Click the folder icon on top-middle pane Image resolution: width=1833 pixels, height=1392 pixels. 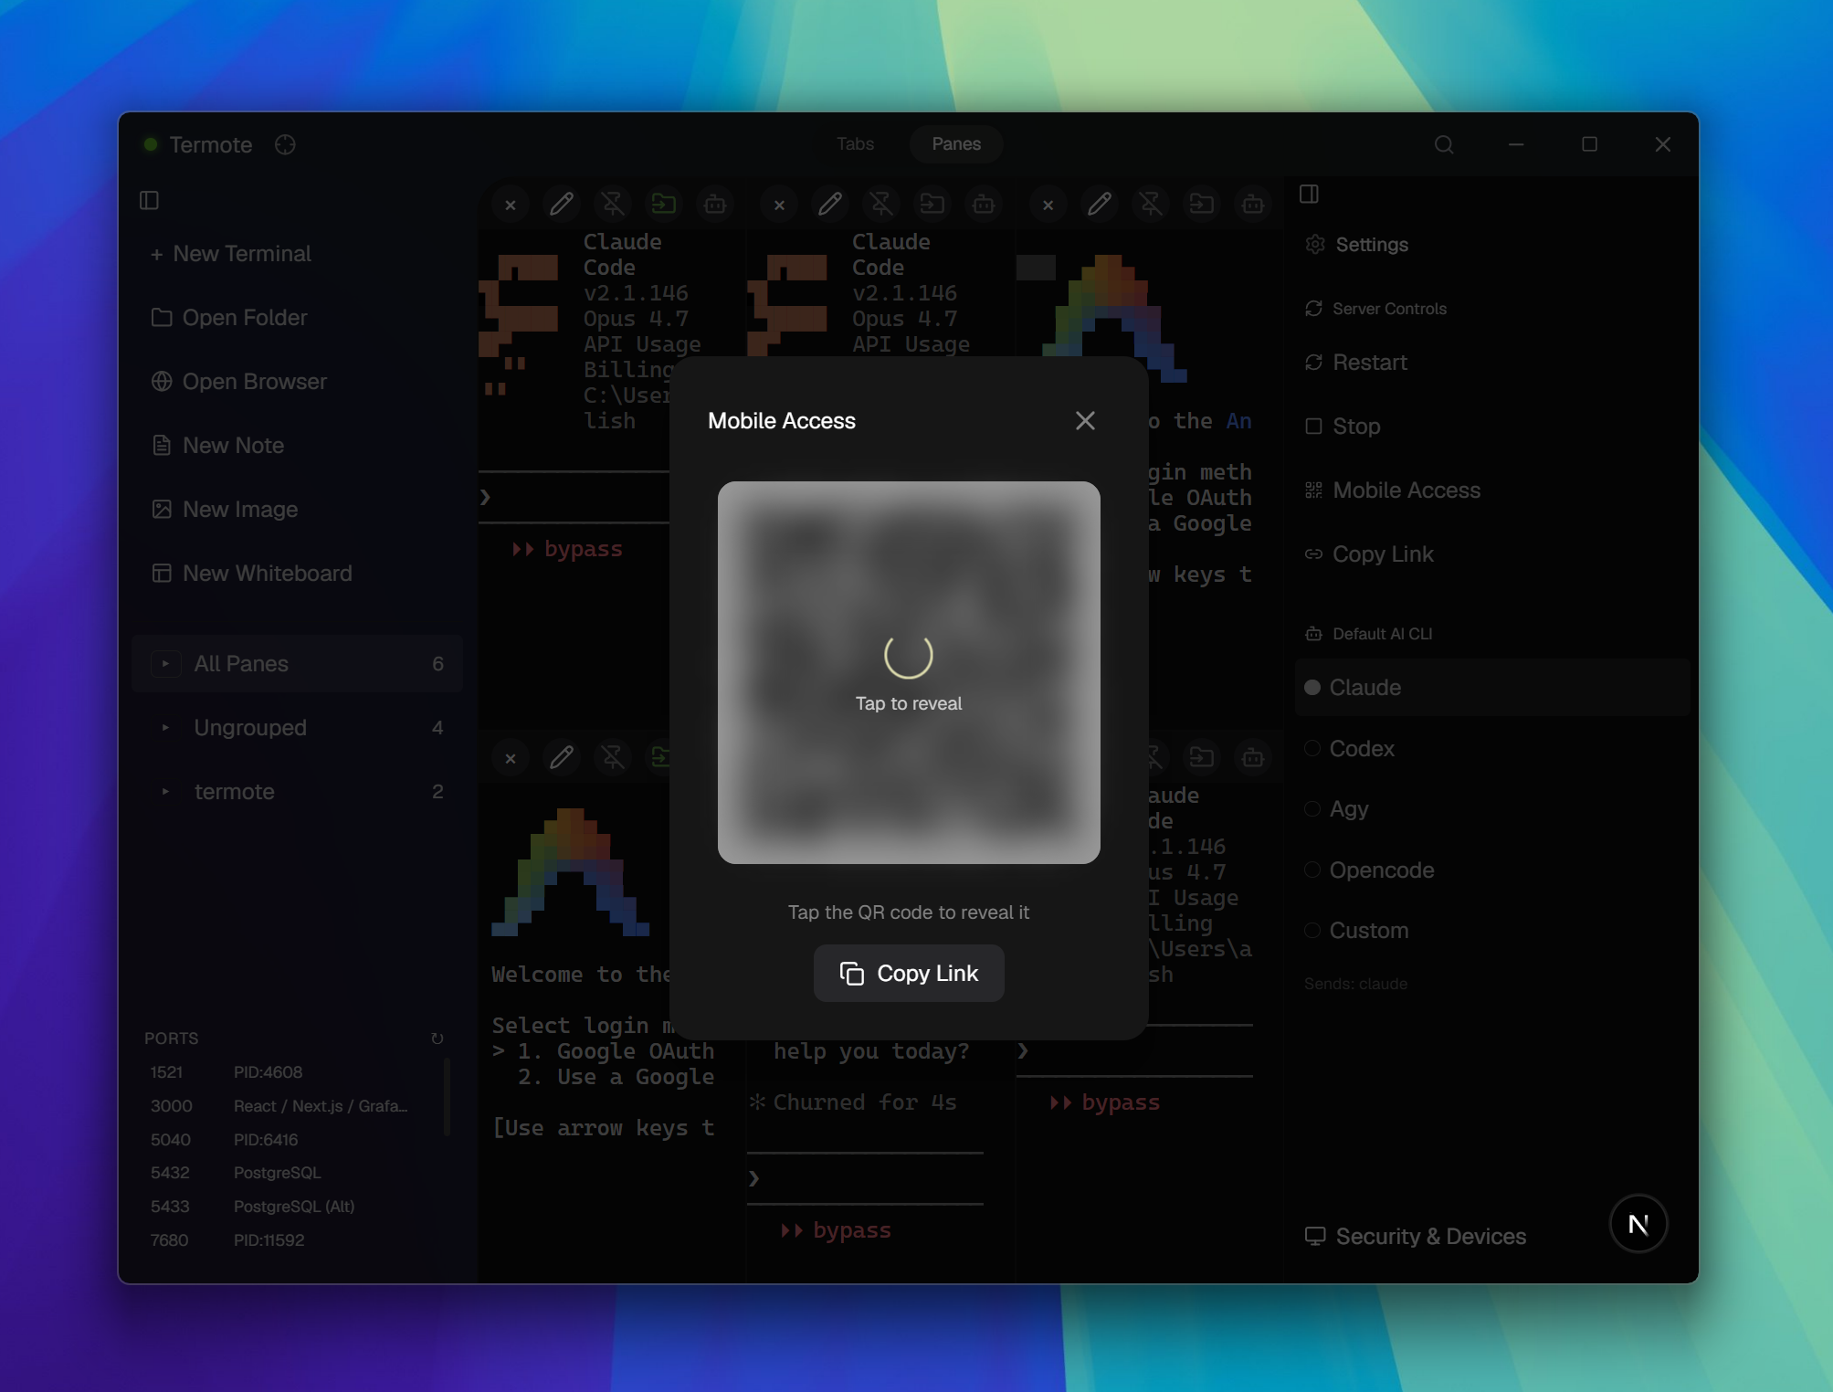coord(932,205)
